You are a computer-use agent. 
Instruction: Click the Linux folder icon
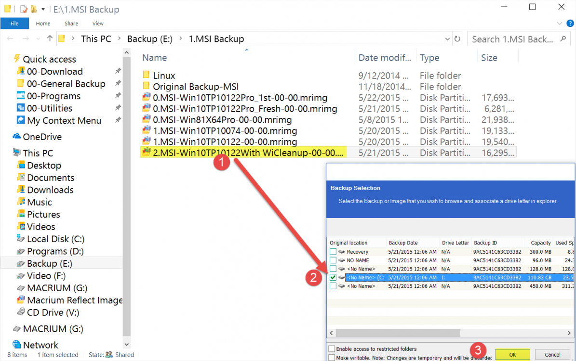[146, 75]
